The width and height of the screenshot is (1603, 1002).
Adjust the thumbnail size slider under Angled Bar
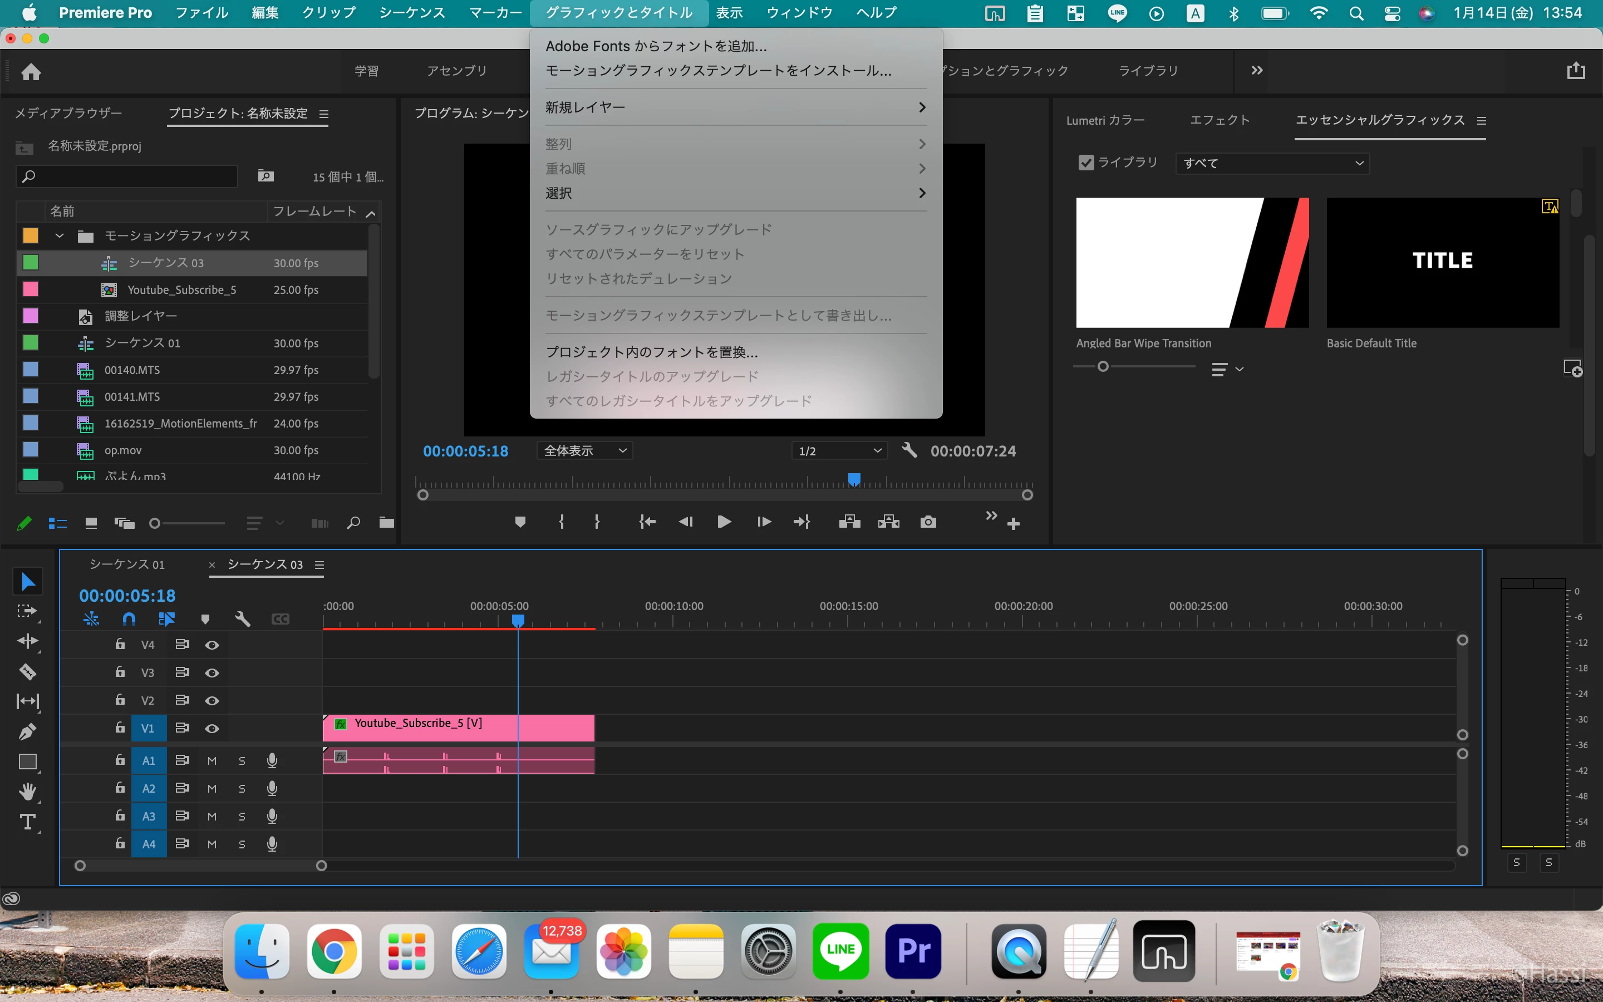1103,366
